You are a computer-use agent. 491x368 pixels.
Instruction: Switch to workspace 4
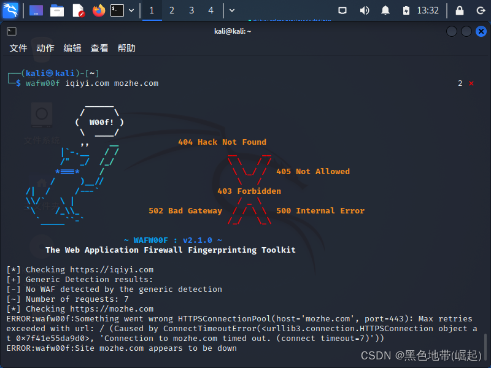point(211,10)
